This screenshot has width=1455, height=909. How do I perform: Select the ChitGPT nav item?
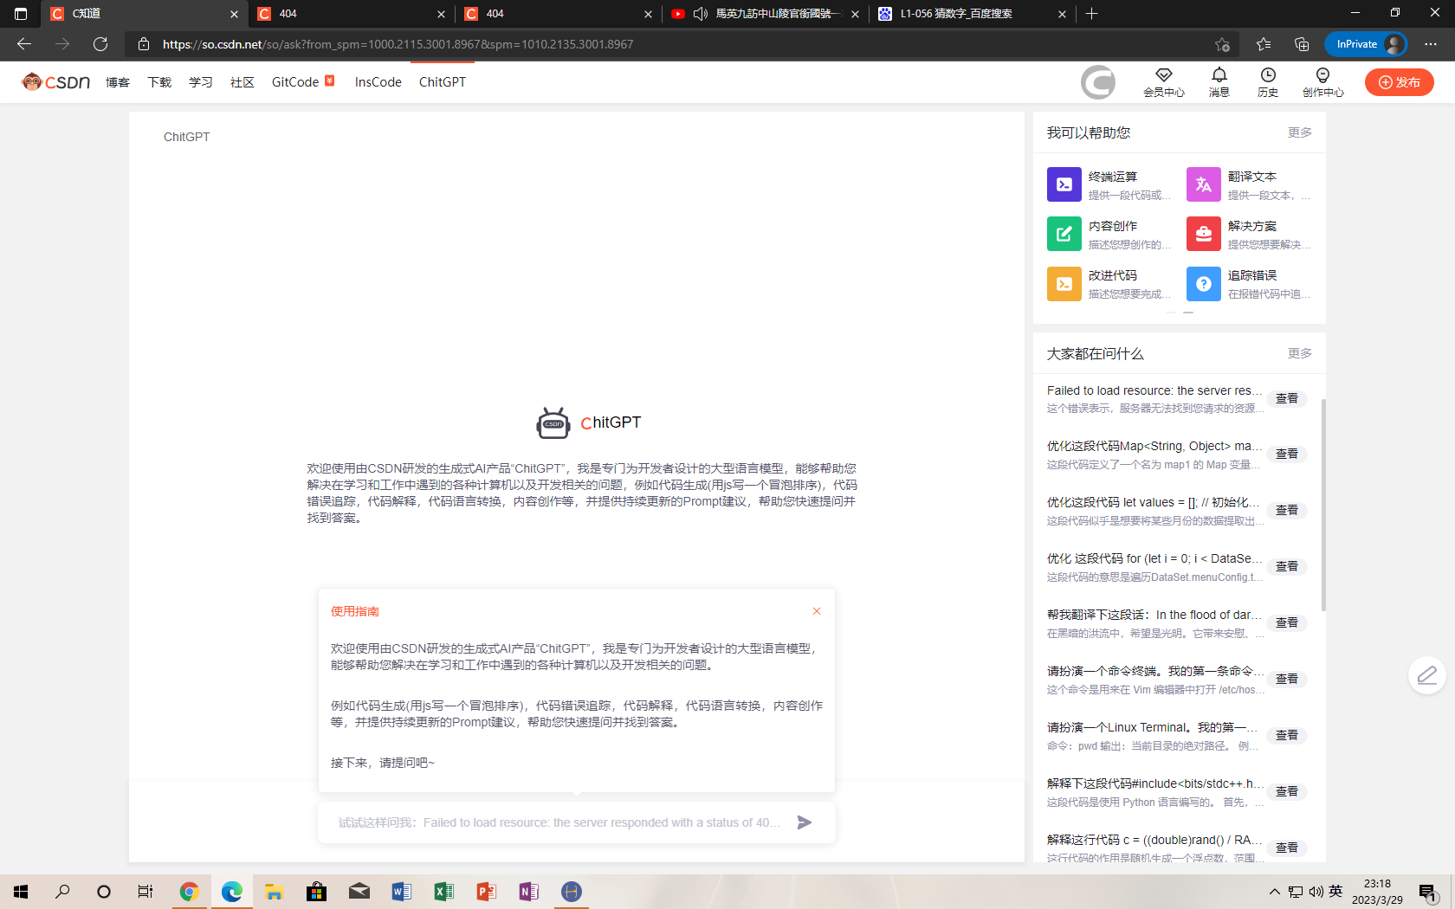443,82
